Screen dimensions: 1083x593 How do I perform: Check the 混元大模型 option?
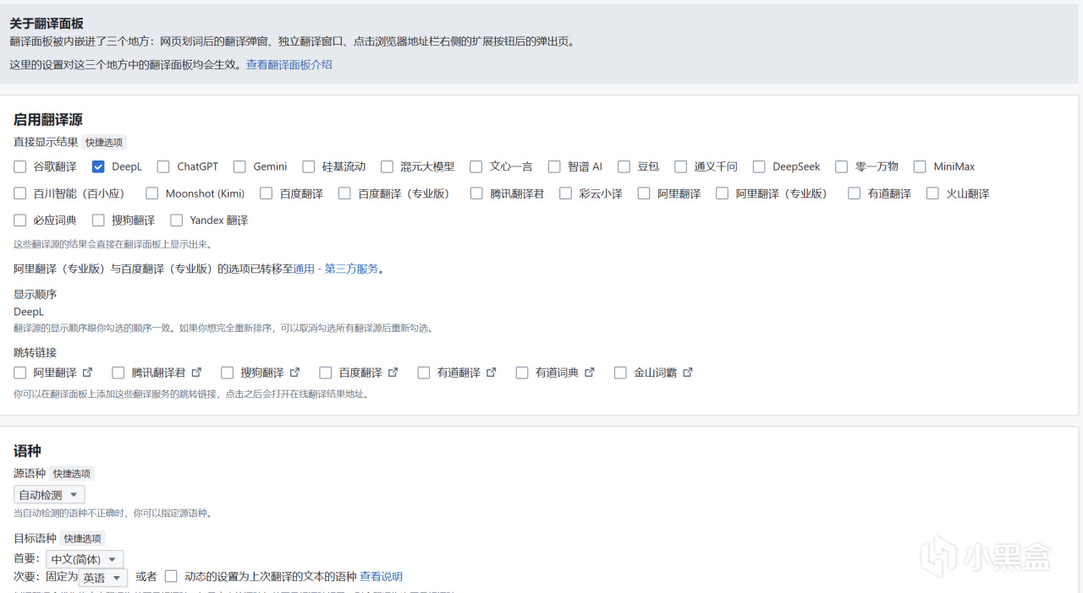pos(387,166)
